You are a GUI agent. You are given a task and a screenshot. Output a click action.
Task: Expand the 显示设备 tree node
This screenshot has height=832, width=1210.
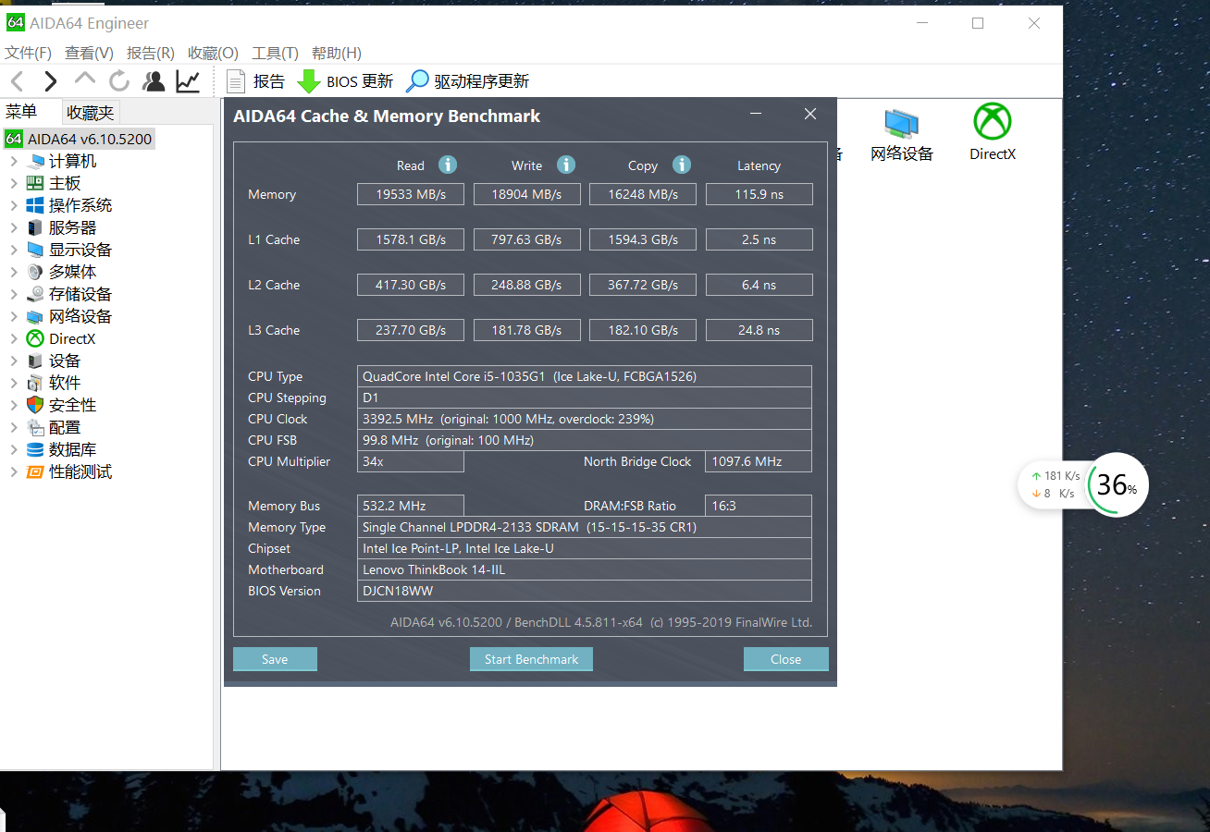coord(14,251)
